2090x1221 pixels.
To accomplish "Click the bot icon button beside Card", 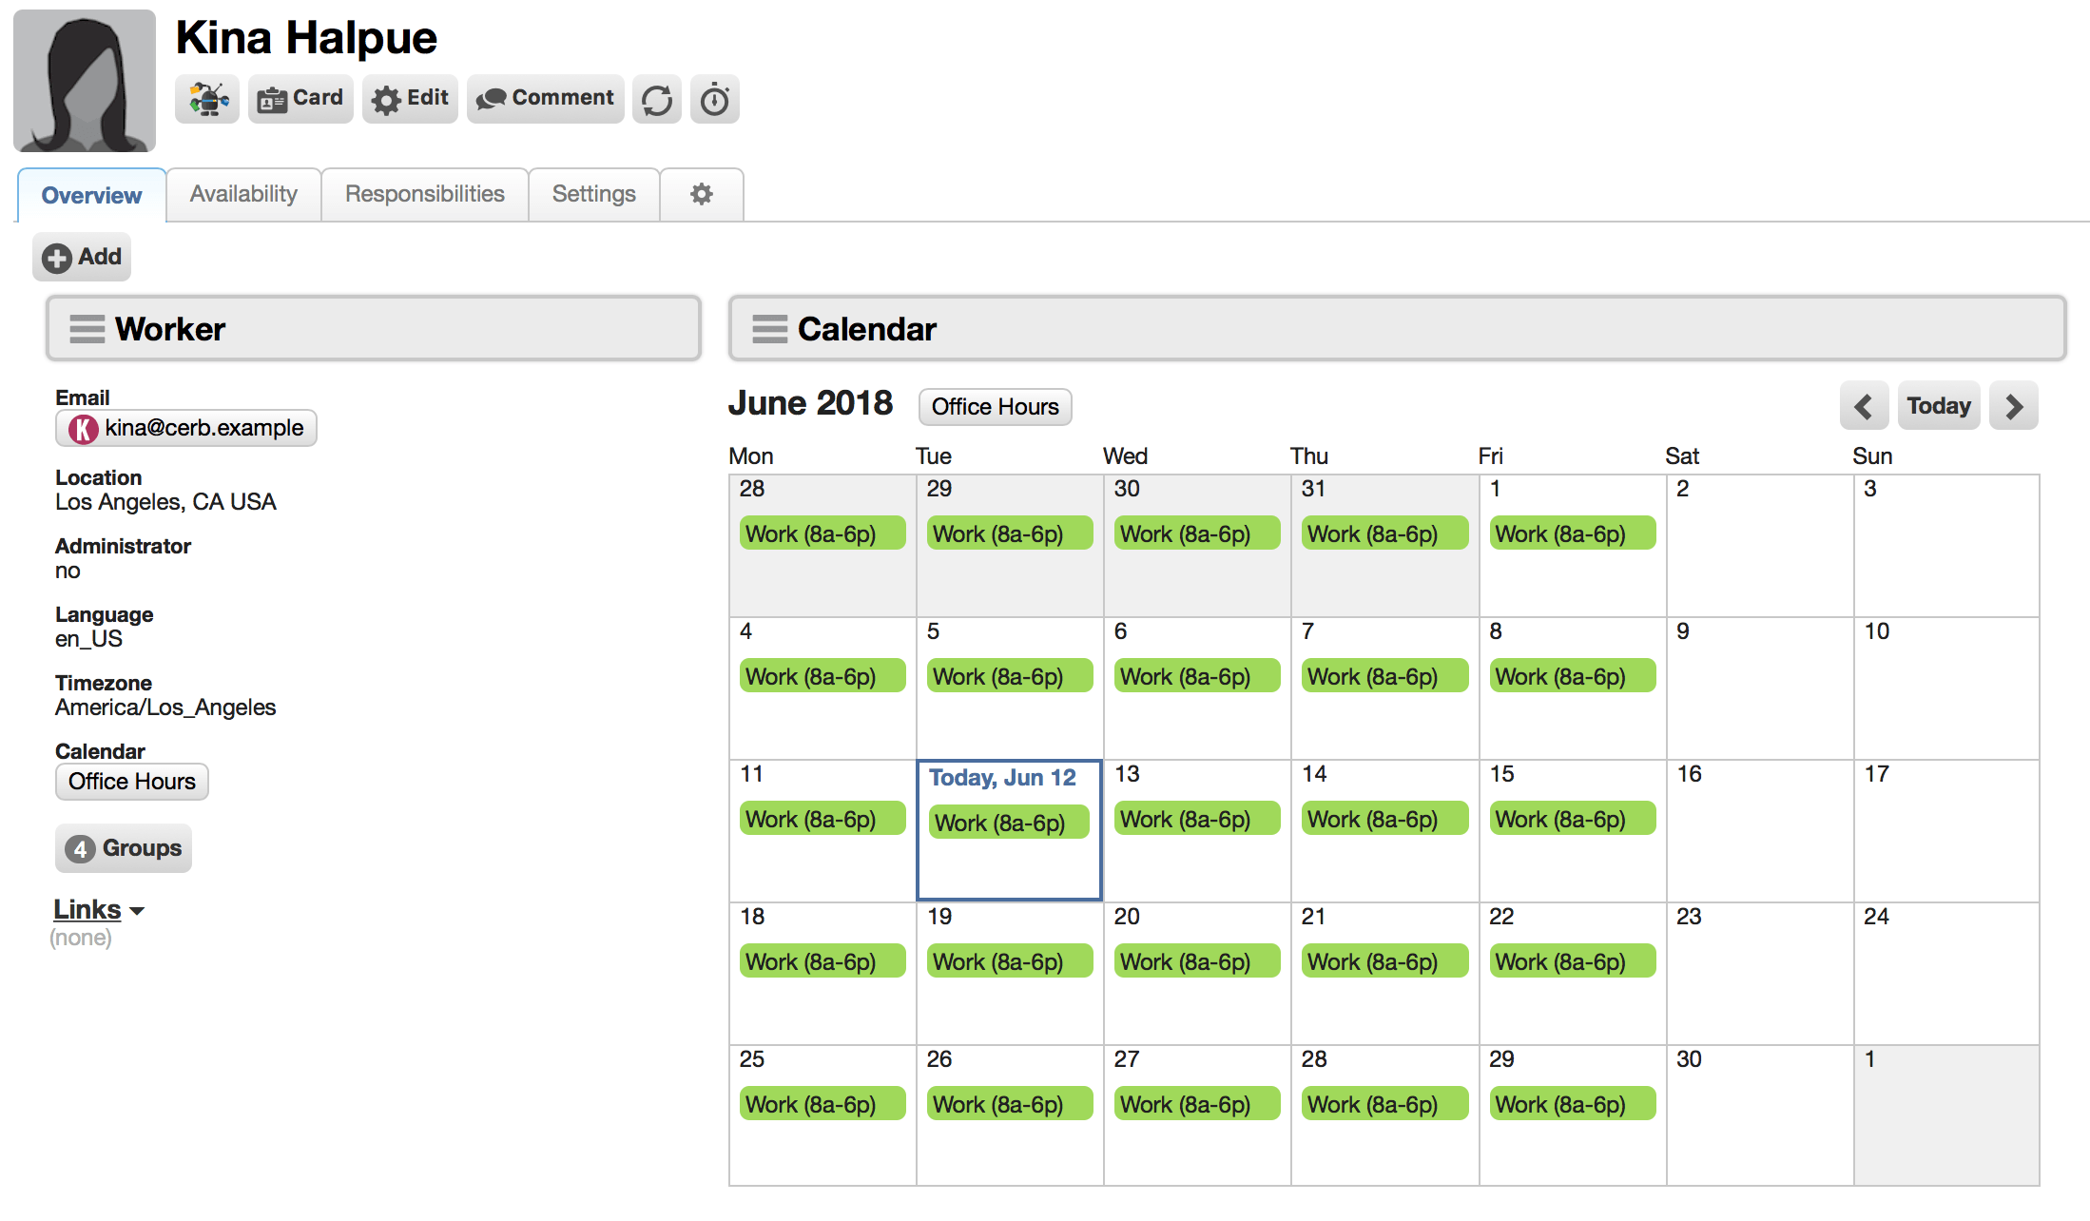I will (207, 99).
